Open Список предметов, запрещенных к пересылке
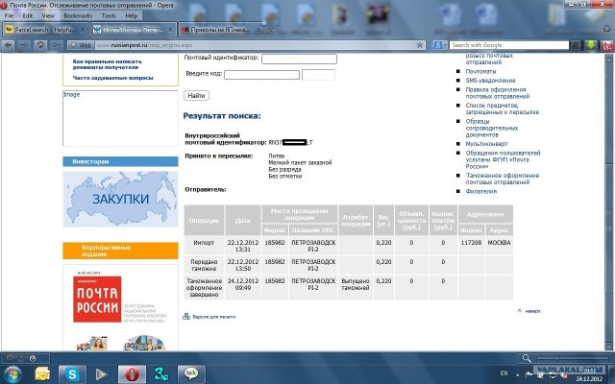 click(502, 108)
